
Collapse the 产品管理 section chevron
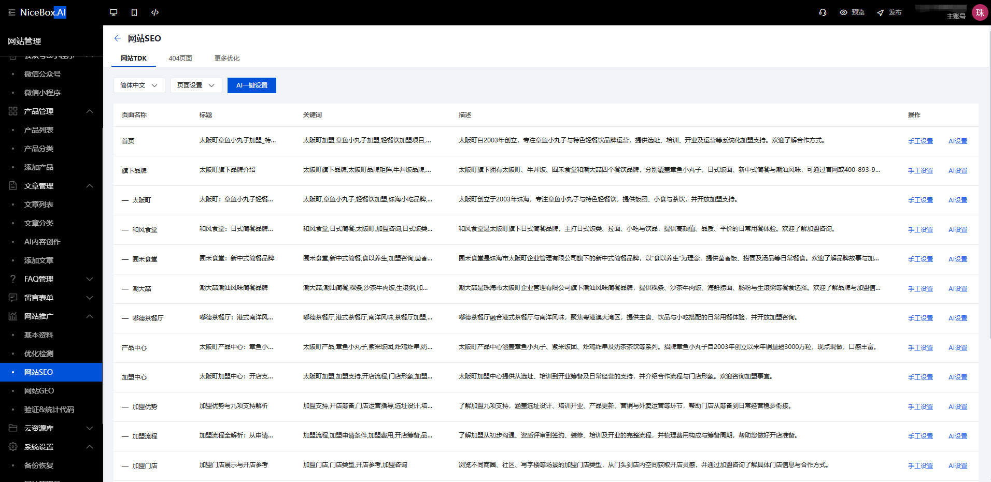point(90,111)
